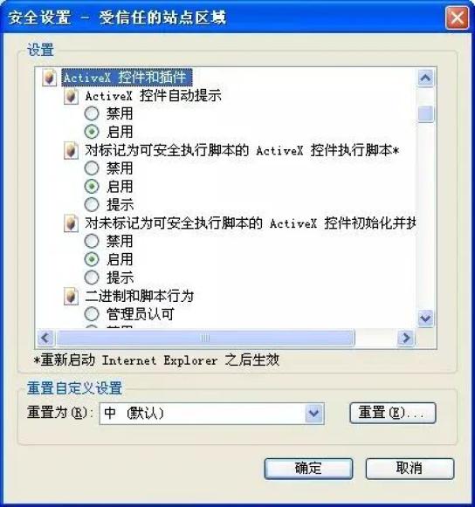This screenshot has height=507, width=475.
Task: Select the 二进制和脚本行为 tree item
Action: point(140,297)
